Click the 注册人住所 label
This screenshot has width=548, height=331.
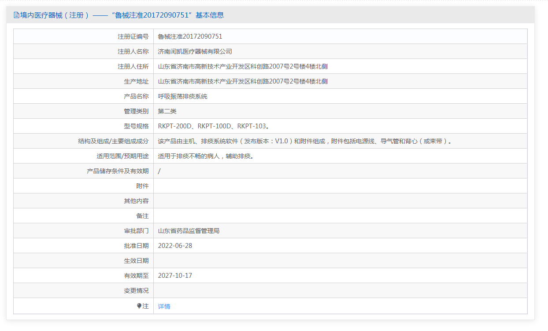(x=133, y=66)
